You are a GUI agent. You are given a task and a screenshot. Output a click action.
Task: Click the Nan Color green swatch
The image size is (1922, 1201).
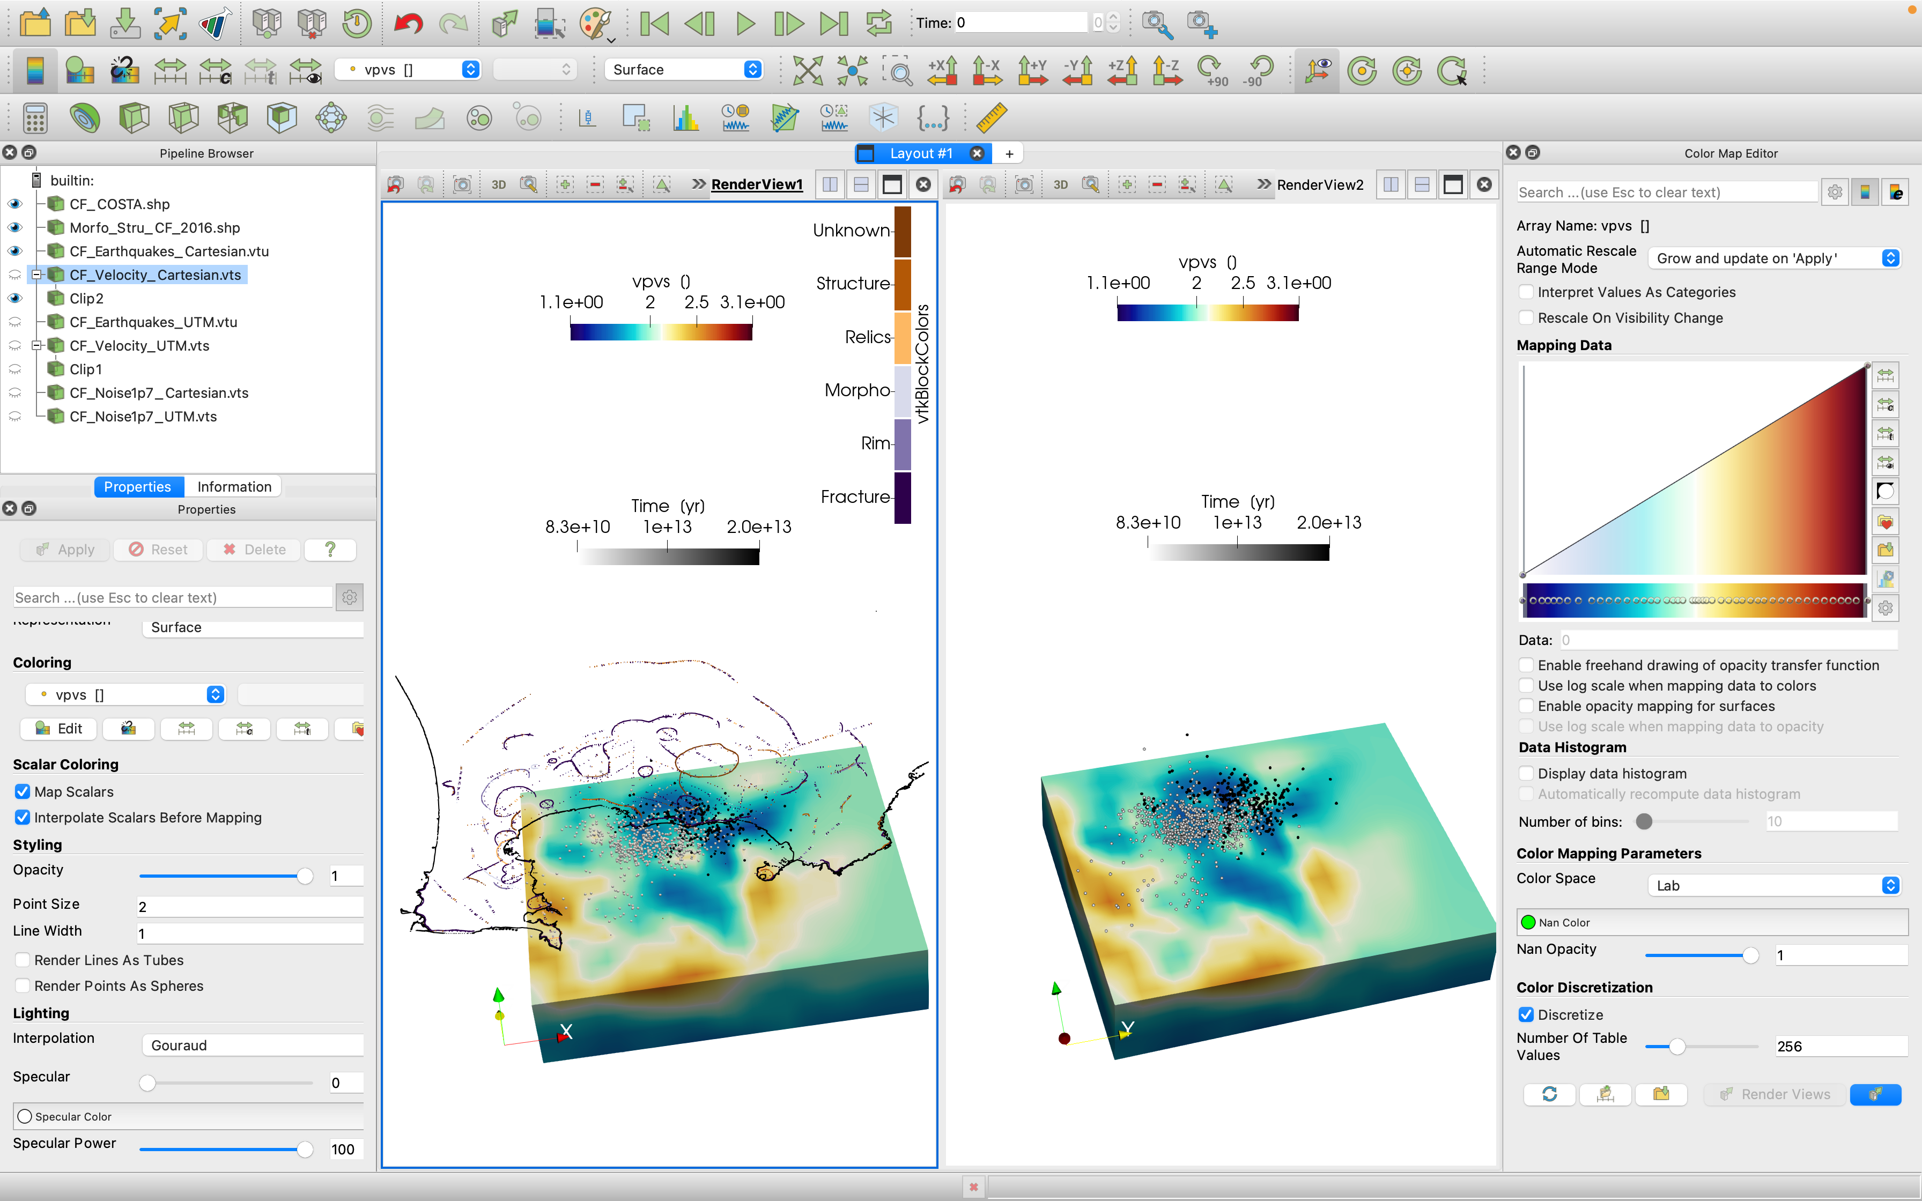pos(1528,922)
